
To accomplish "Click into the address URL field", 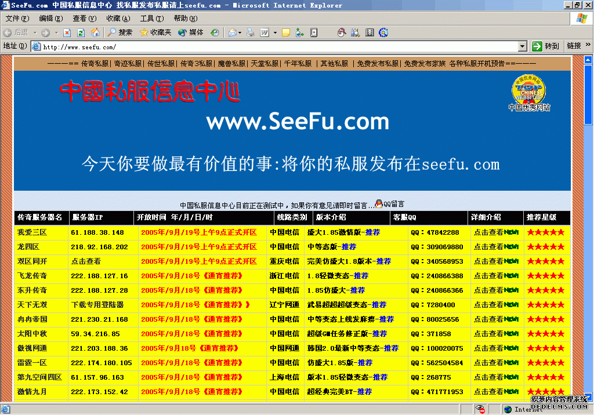I will 278,46.
